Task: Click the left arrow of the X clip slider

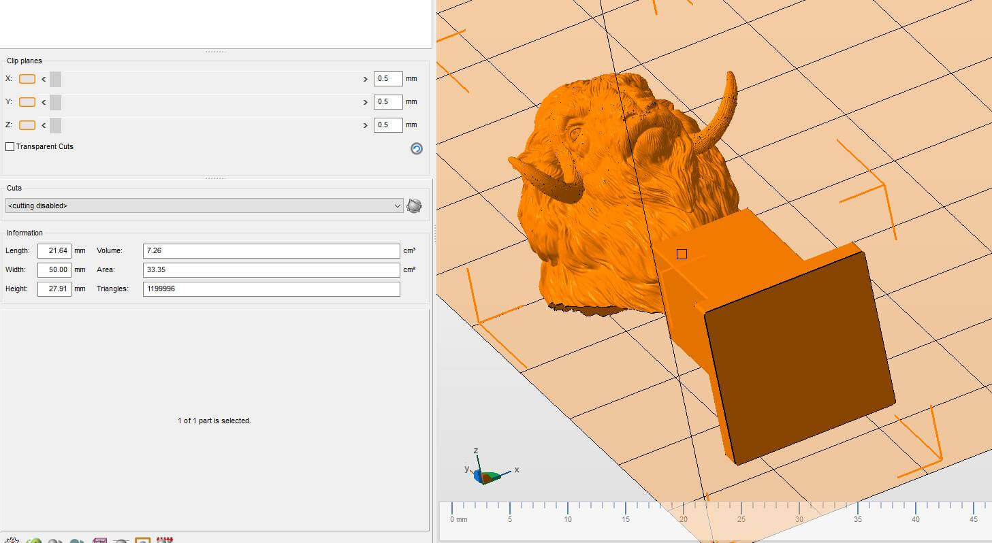Action: pos(44,79)
